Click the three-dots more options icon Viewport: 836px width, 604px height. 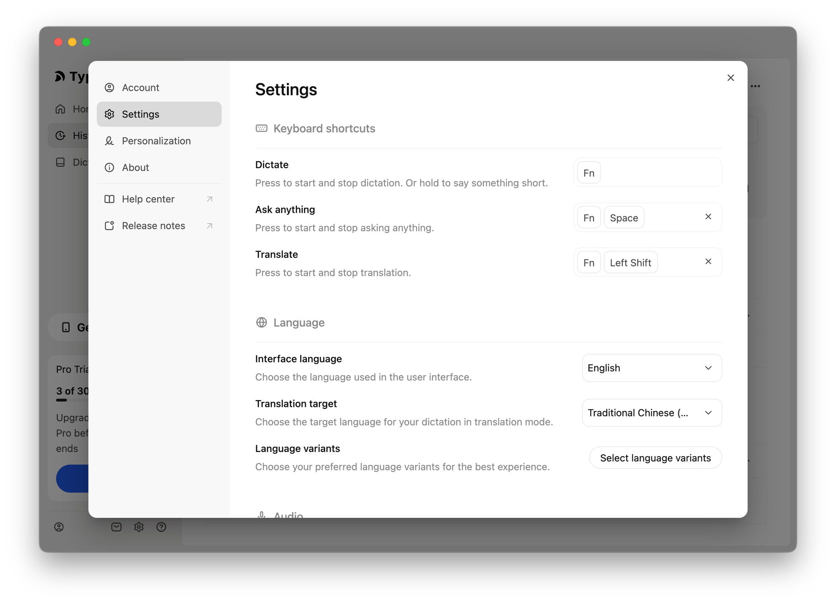tap(755, 86)
